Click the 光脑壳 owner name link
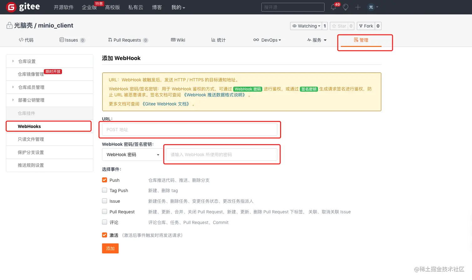The width and height of the screenshot is (472, 280). tap(23, 25)
